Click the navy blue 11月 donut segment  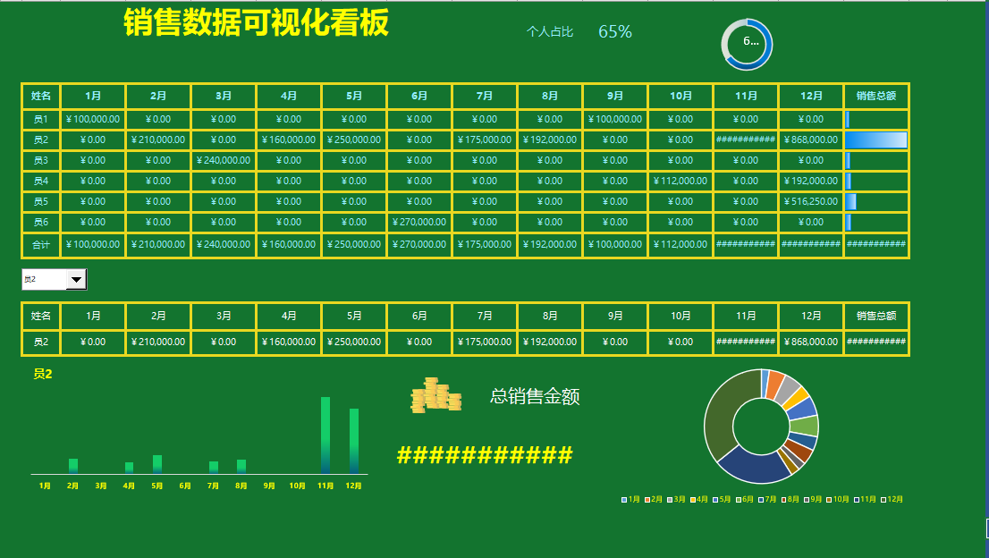(x=754, y=467)
